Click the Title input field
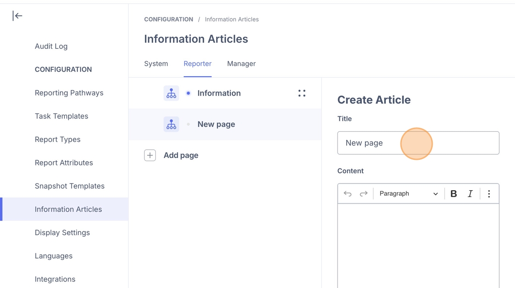 [418, 143]
